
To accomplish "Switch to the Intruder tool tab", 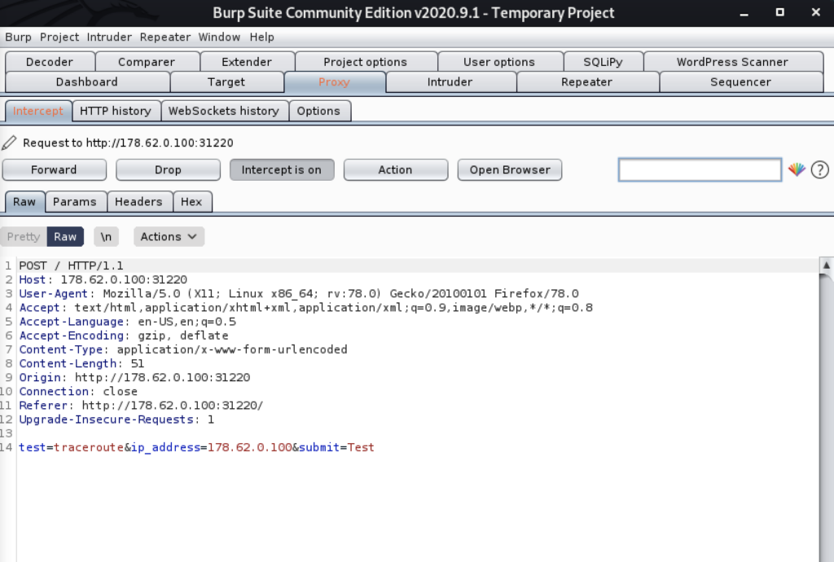I will click(450, 82).
